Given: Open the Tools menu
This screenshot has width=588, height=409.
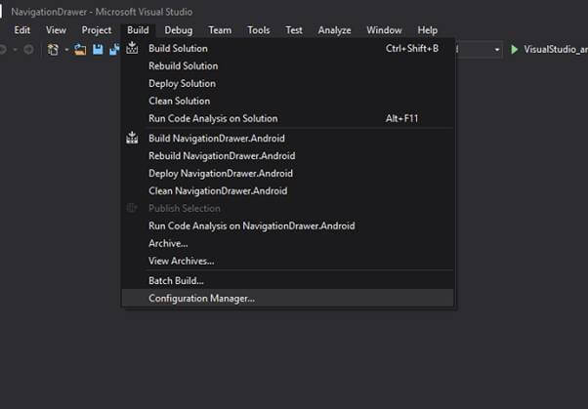Looking at the screenshot, I should pyautogui.click(x=259, y=30).
